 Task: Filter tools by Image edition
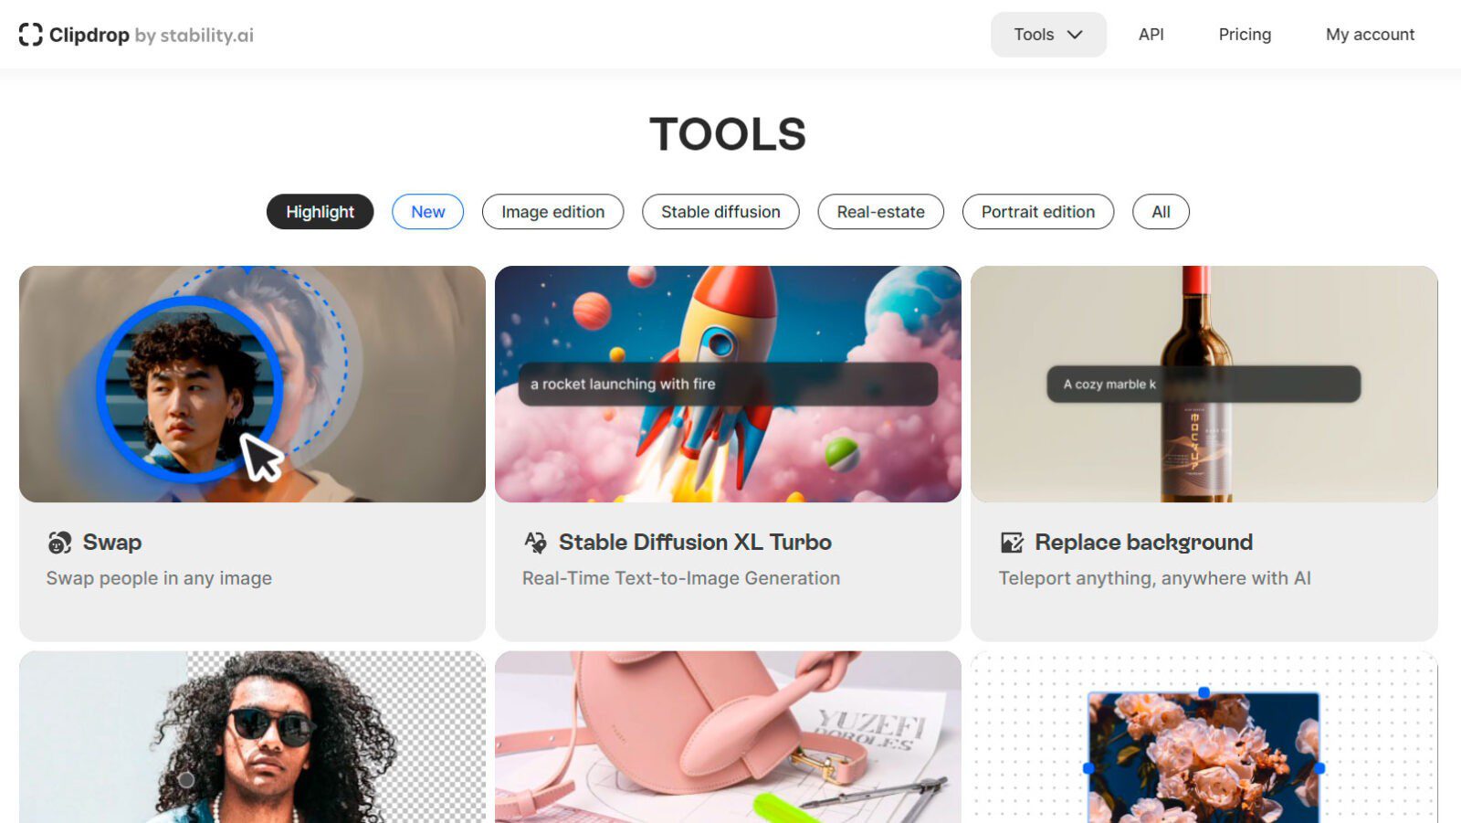pyautogui.click(x=552, y=212)
